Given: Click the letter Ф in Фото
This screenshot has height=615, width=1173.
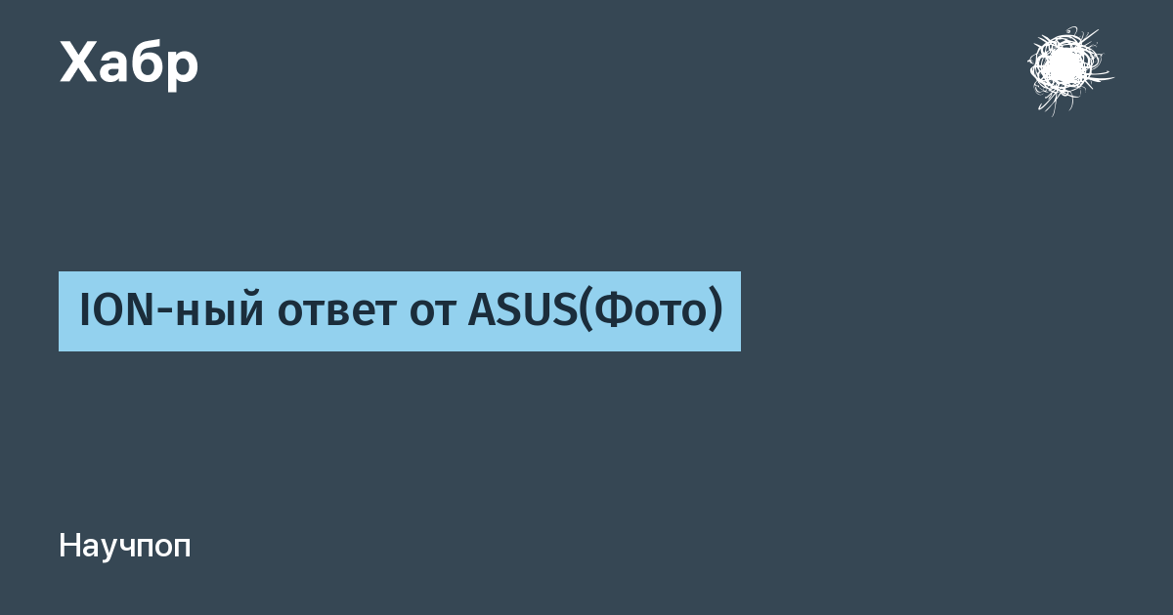Looking at the screenshot, I should coord(611,311).
